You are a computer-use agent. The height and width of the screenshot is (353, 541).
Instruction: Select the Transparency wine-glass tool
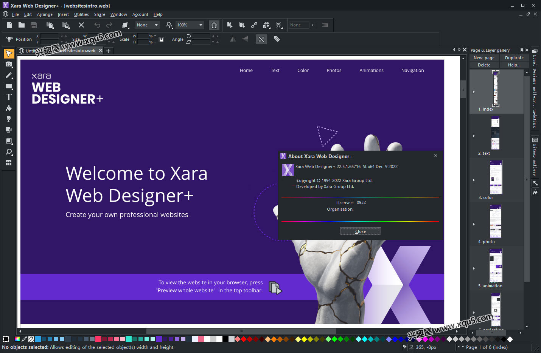click(x=9, y=119)
